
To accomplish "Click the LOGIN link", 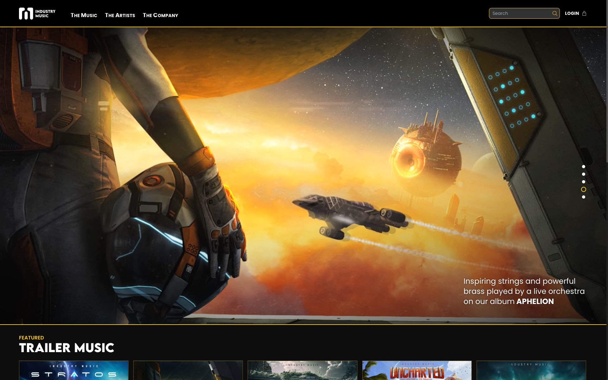I will point(572,13).
